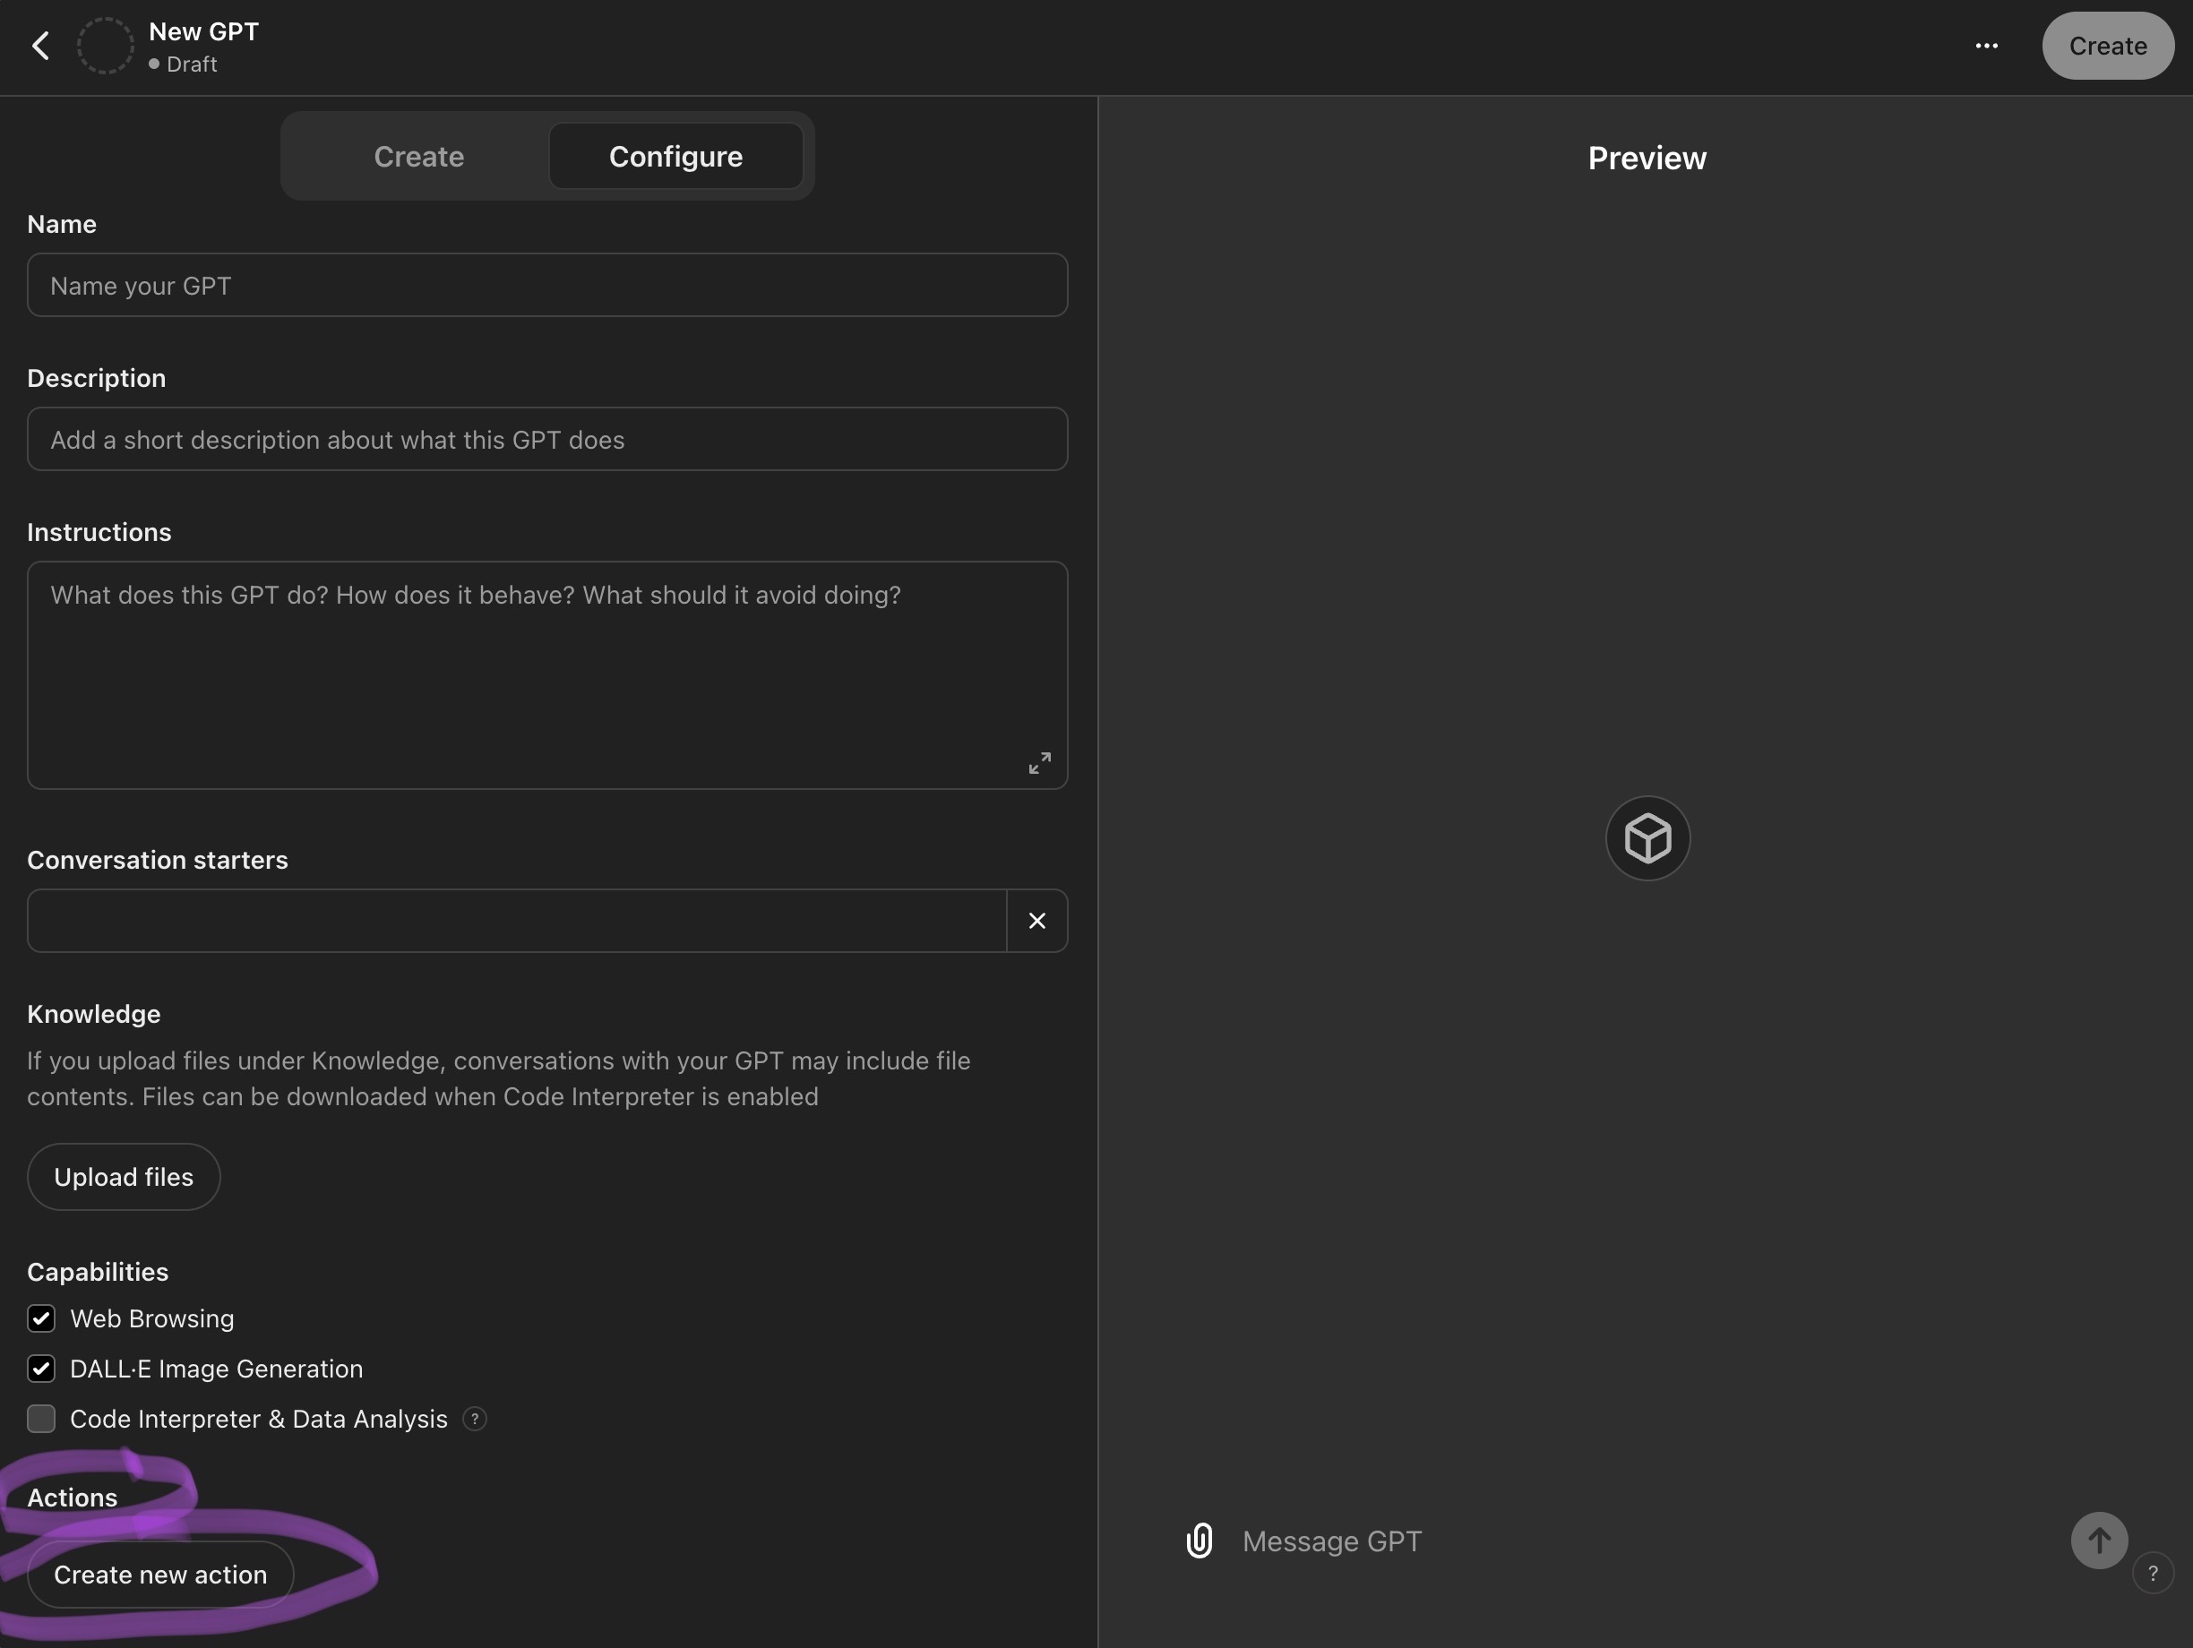
Task: Click the dashed circle GPT avatar placeholder
Action: 105,46
